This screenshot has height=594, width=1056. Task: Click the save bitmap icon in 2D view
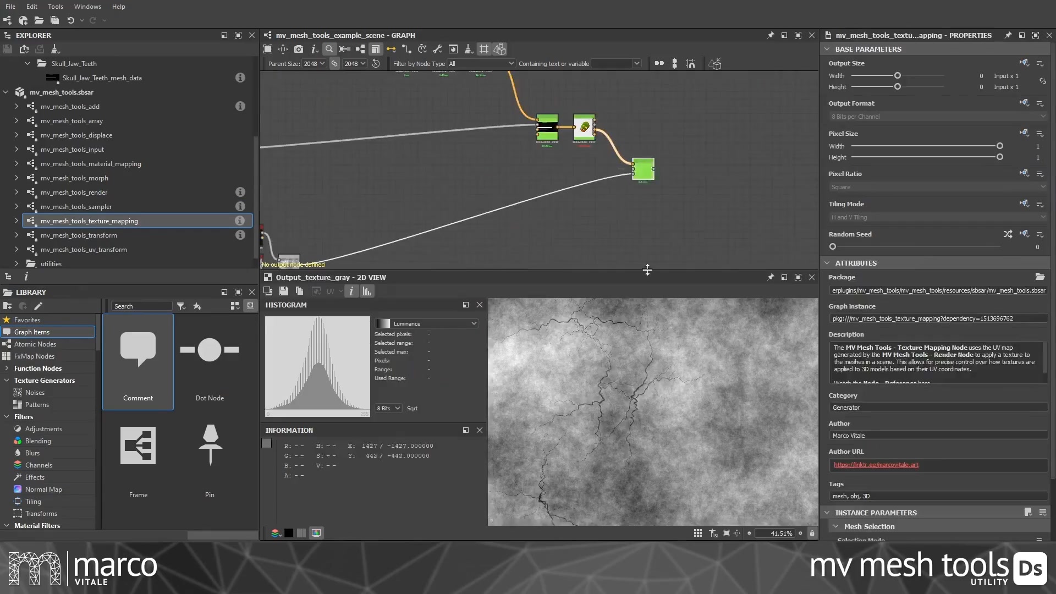(283, 291)
